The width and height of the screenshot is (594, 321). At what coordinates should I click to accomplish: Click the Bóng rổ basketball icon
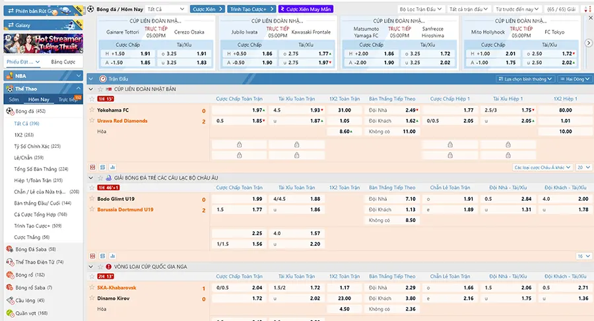(x=10, y=275)
